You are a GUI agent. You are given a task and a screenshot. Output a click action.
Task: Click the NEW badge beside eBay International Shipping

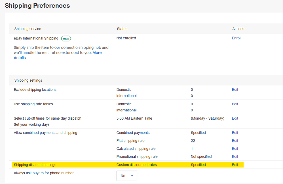tap(66, 39)
